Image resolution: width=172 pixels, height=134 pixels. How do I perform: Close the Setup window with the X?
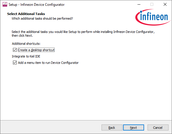165,4
